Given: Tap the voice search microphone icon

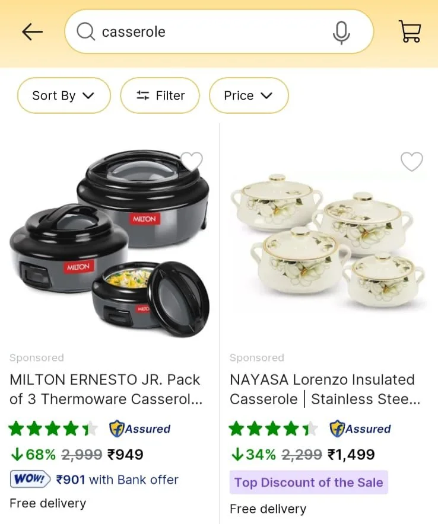Looking at the screenshot, I should tap(341, 32).
